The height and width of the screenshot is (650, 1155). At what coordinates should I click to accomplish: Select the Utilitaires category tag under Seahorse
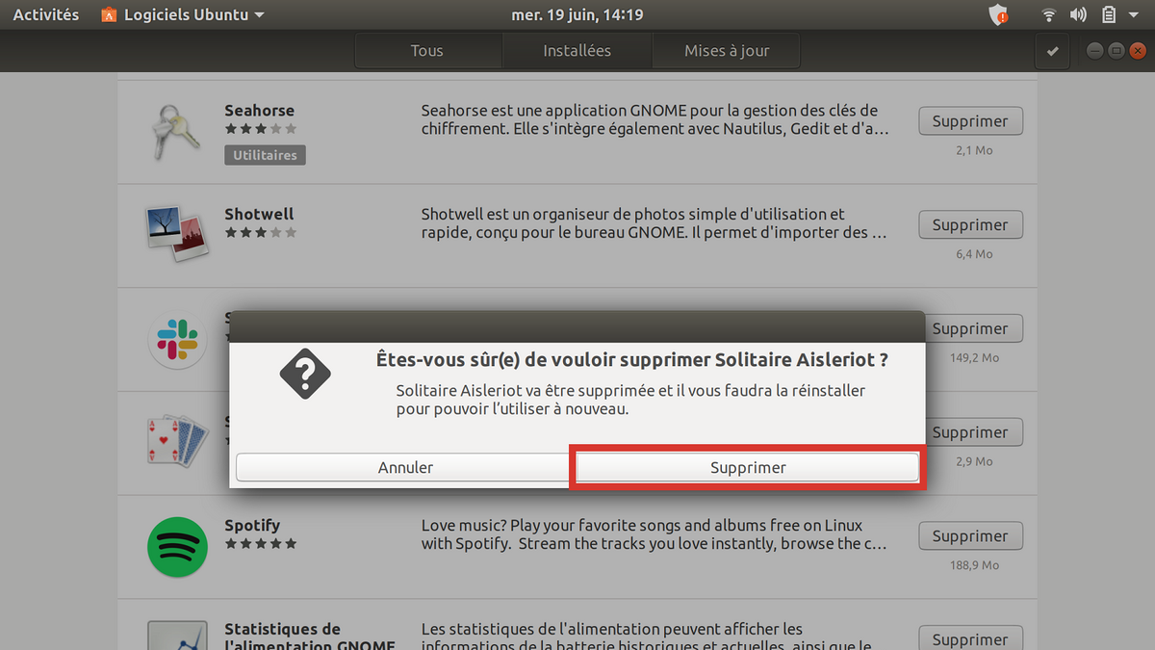[x=265, y=155]
